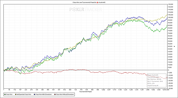Click the -35,000 y-axis label
The height and width of the screenshot is (98, 178).
(171, 89)
